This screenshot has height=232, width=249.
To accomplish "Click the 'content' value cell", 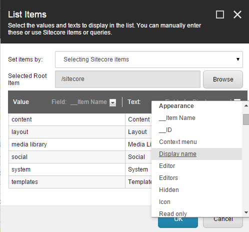I will pos(67,119).
